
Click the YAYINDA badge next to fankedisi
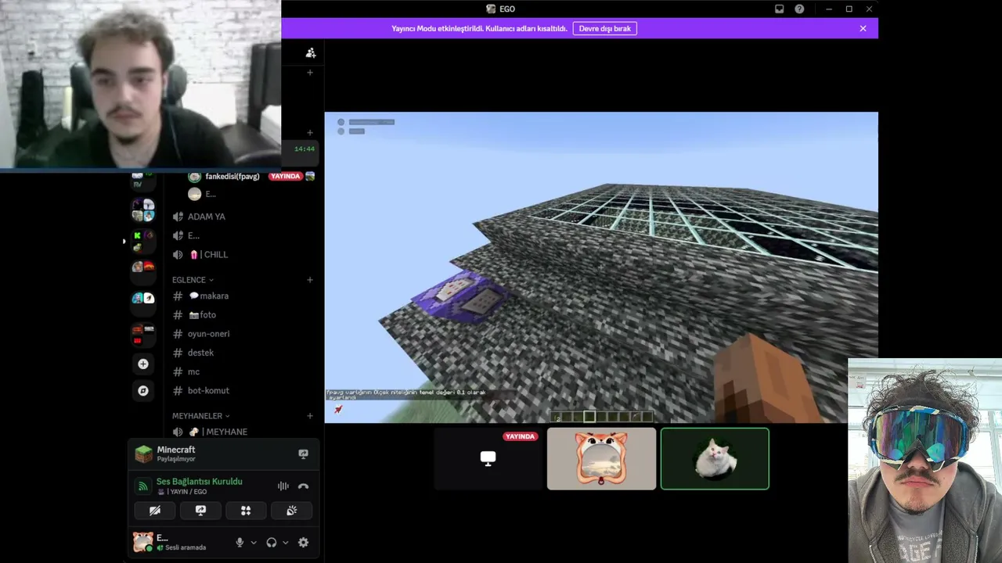[285, 177]
